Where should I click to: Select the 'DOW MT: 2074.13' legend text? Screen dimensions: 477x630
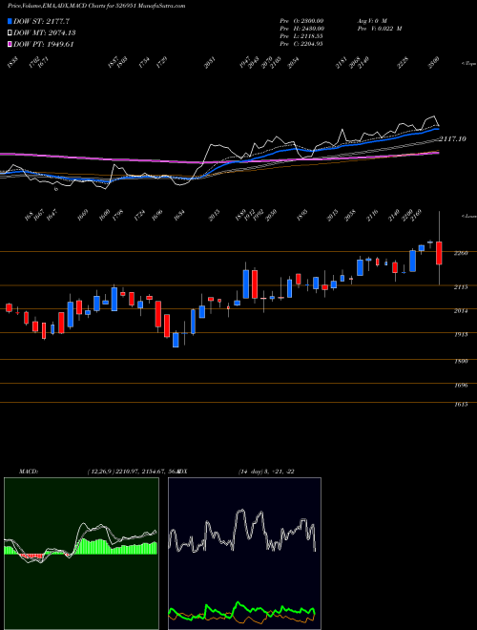click(45, 33)
